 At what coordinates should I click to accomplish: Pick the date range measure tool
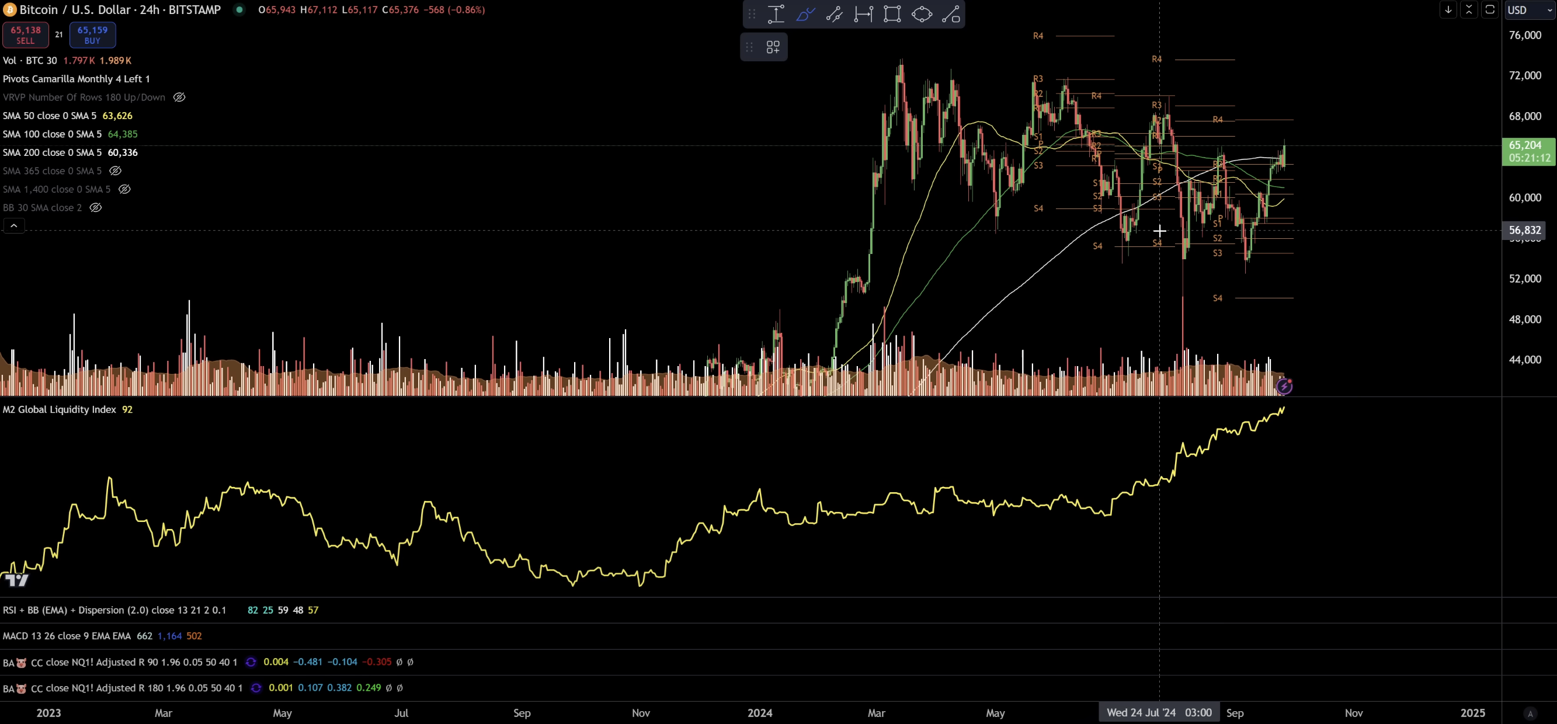[863, 14]
